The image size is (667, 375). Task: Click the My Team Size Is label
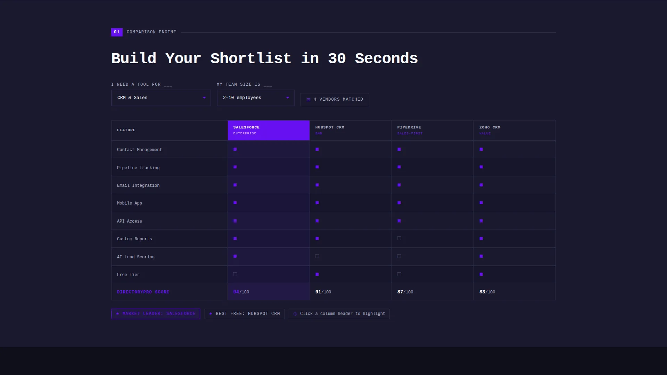(244, 84)
